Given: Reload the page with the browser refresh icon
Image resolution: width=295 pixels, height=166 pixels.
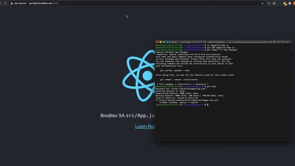Looking at the screenshot, I should [x=5, y=3].
